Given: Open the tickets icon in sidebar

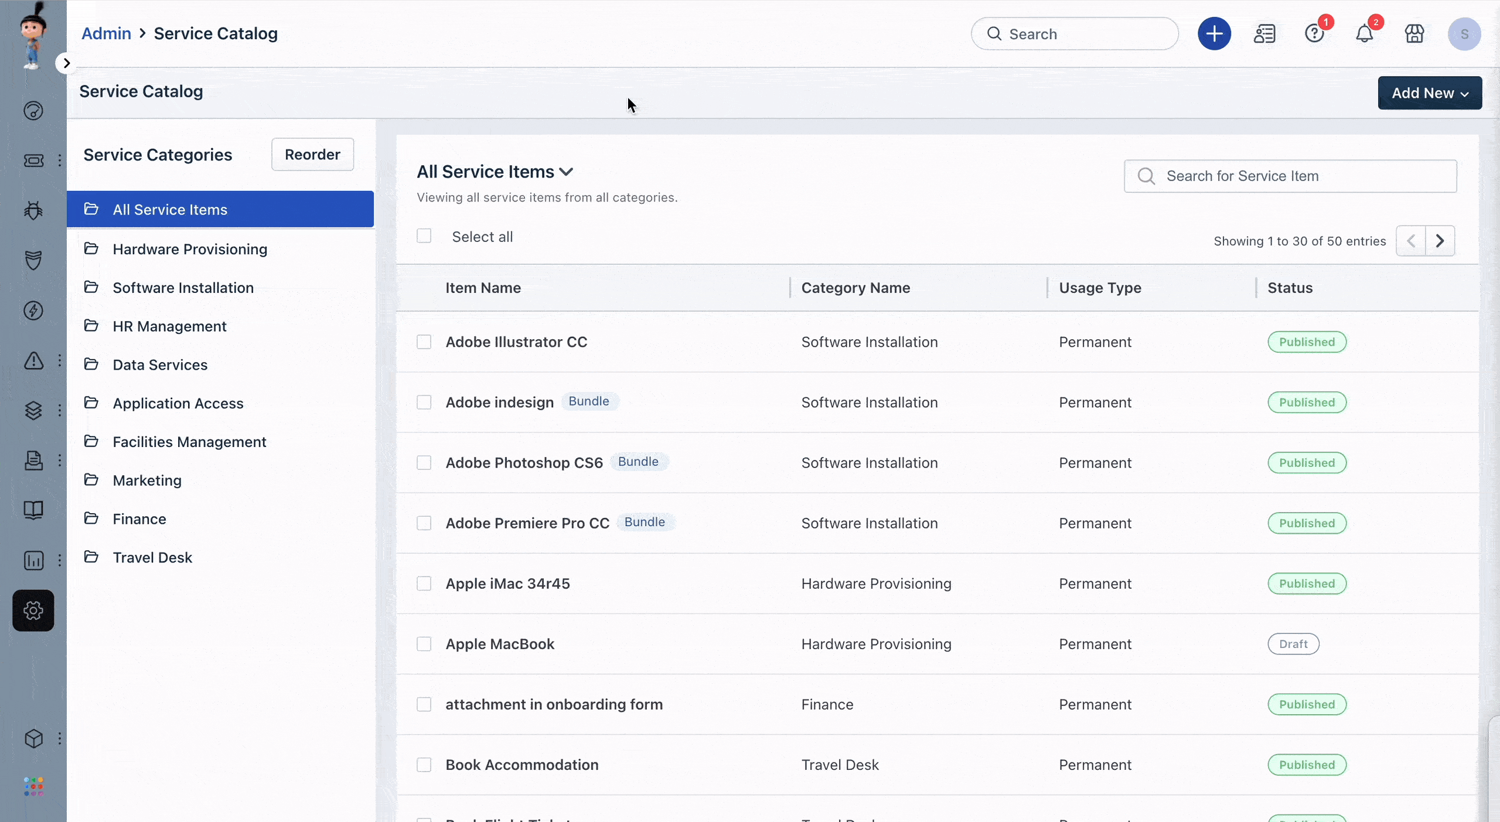Looking at the screenshot, I should 33,161.
